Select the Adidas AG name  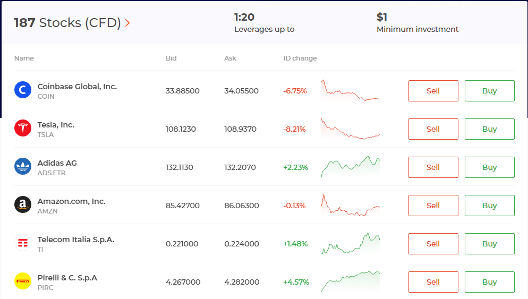tap(57, 163)
